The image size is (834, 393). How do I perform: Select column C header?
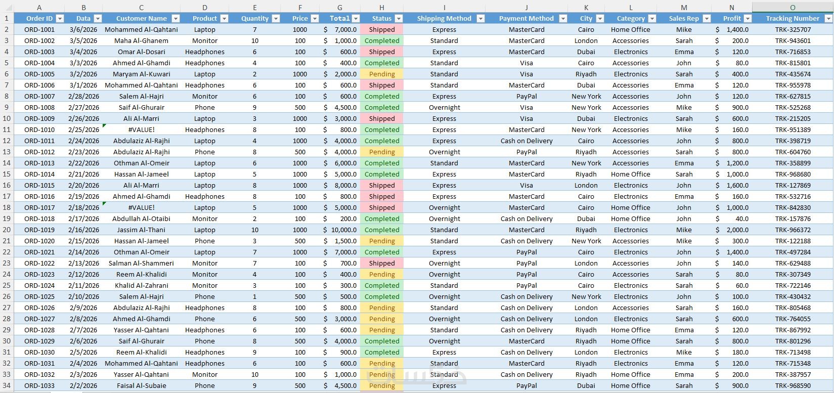[141, 7]
